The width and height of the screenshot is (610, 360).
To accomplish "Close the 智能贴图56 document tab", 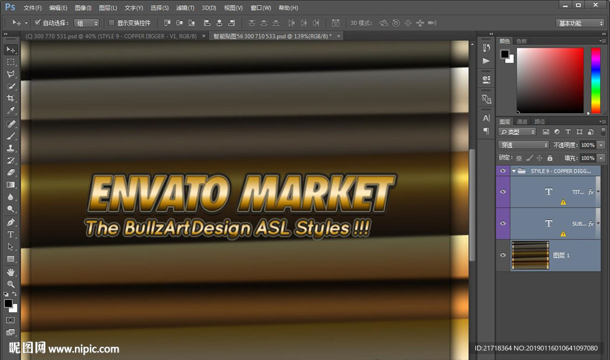I will (x=338, y=36).
